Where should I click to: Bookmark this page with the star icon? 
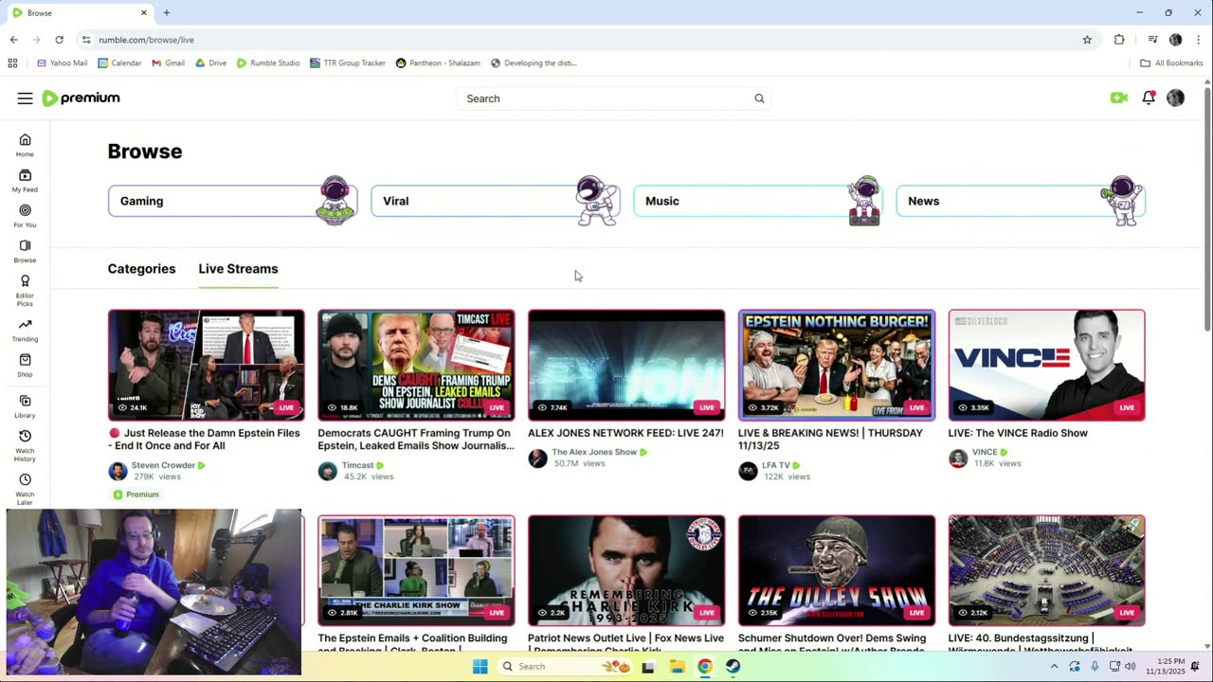pos(1087,40)
